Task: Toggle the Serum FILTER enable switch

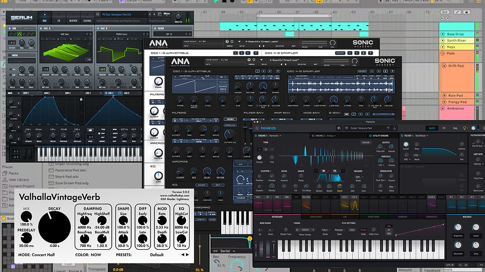Action: point(155,28)
